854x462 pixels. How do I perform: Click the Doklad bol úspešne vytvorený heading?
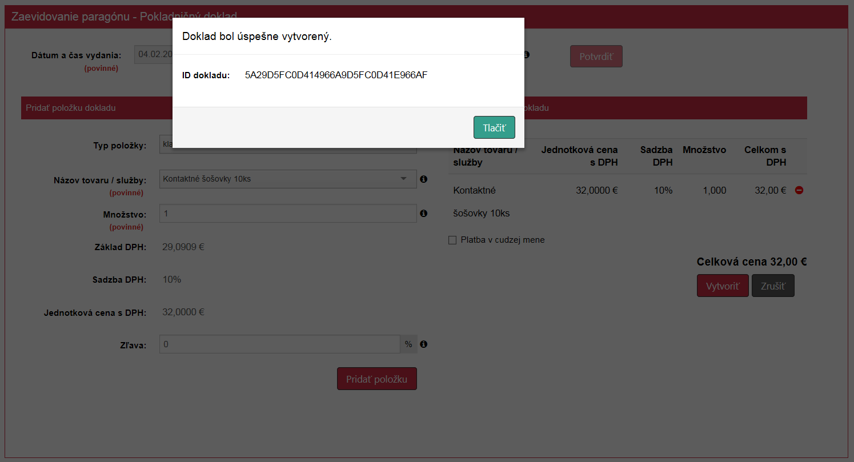257,37
